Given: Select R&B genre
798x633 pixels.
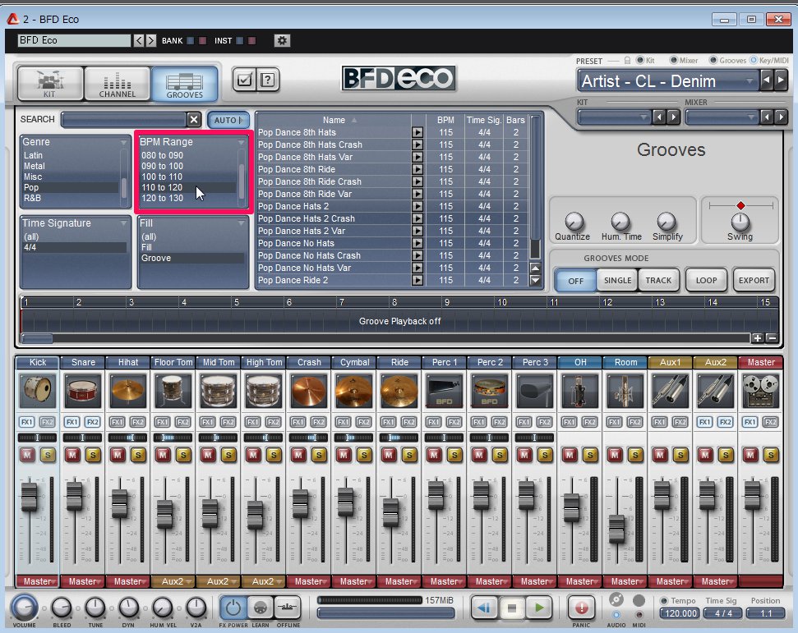Looking at the screenshot, I should (32, 198).
